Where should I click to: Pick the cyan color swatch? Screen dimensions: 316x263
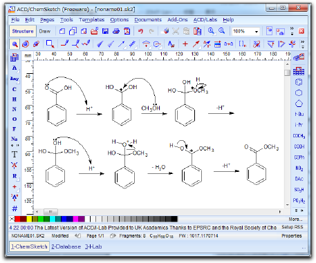point(53,219)
